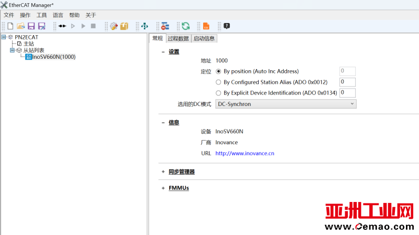Open the 语言 menu

pos(58,15)
